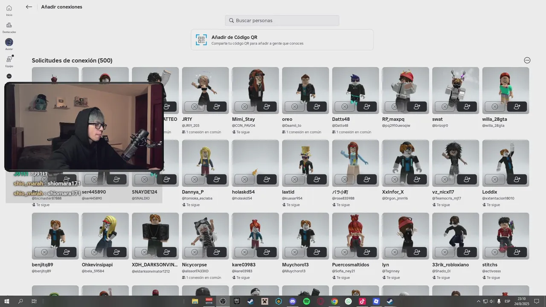Click the text '@Teamocris_mj17'
The image size is (546, 307).
click(447, 198)
